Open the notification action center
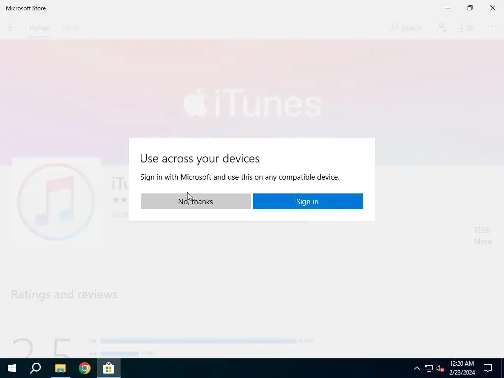The image size is (504, 378). pyautogui.click(x=488, y=368)
